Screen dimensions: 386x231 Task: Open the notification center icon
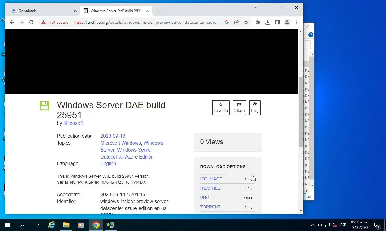point(376,225)
